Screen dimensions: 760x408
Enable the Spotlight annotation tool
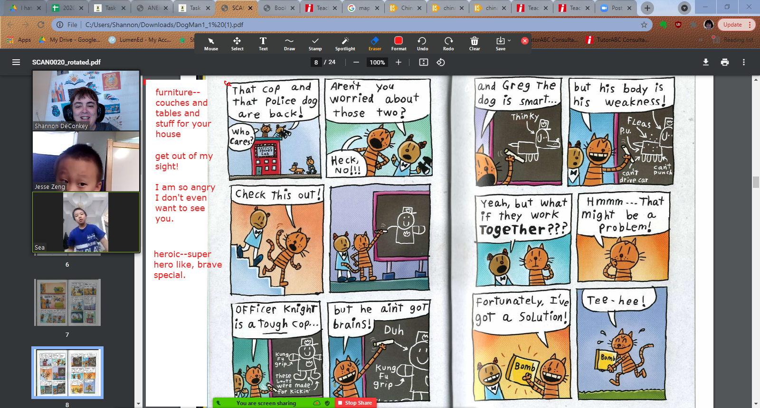345,44
